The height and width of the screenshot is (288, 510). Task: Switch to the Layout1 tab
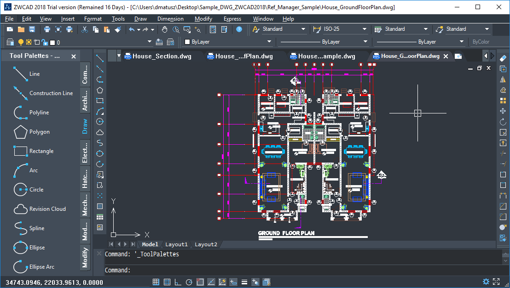point(176,244)
